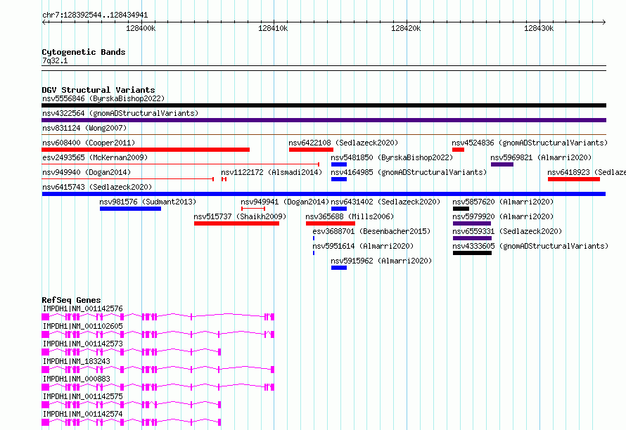The height and width of the screenshot is (430, 626).
Task: Click the nsv1122172 (Alsmadi2014) label
Action: [272, 172]
